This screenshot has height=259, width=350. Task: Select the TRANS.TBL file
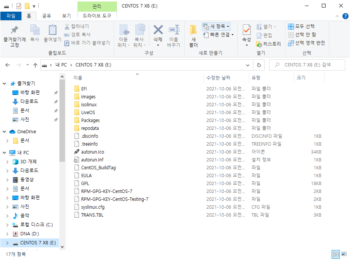(92, 215)
